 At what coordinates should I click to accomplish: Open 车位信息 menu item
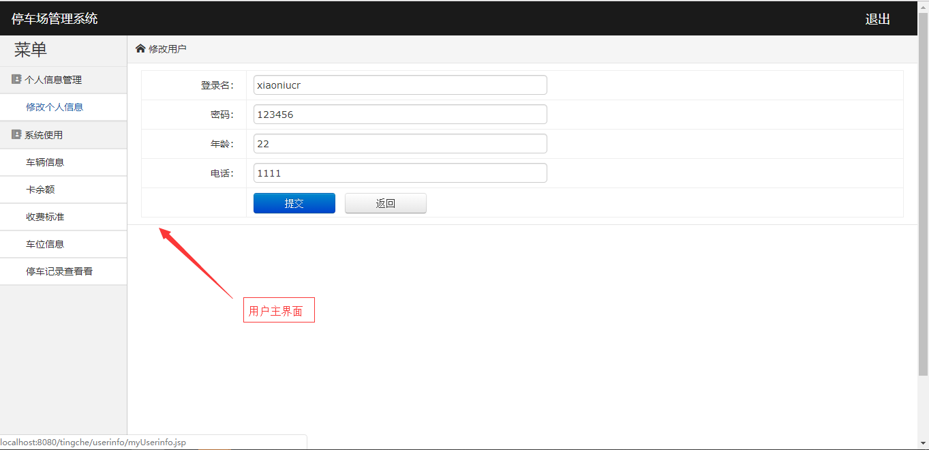[x=45, y=244]
